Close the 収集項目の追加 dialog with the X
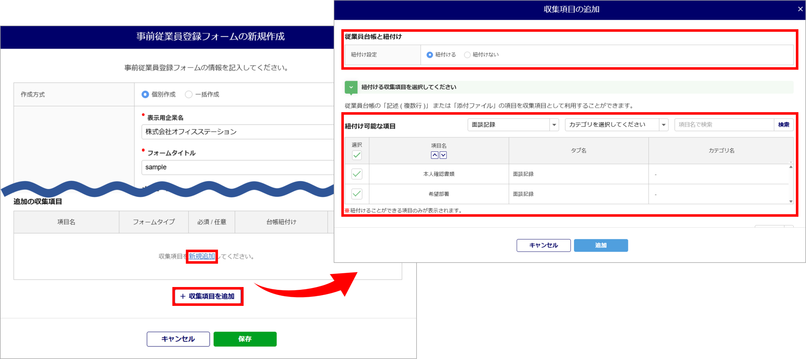This screenshot has height=359, width=806. [800, 9]
